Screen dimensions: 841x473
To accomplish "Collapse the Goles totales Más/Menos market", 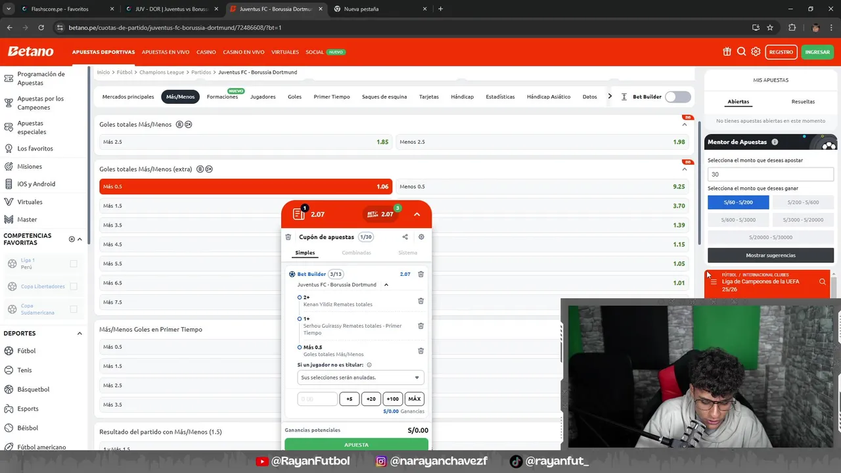I will pyautogui.click(x=684, y=124).
